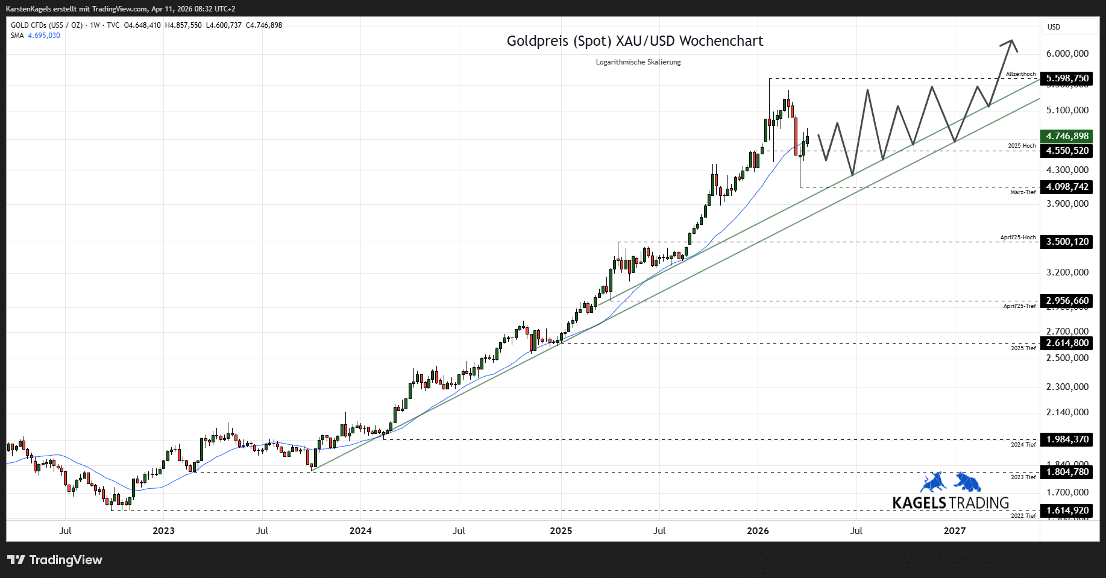Click the chart title Goldpreis (Spot) XAU/USD Wochenchart
The height and width of the screenshot is (578, 1106).
[635, 41]
